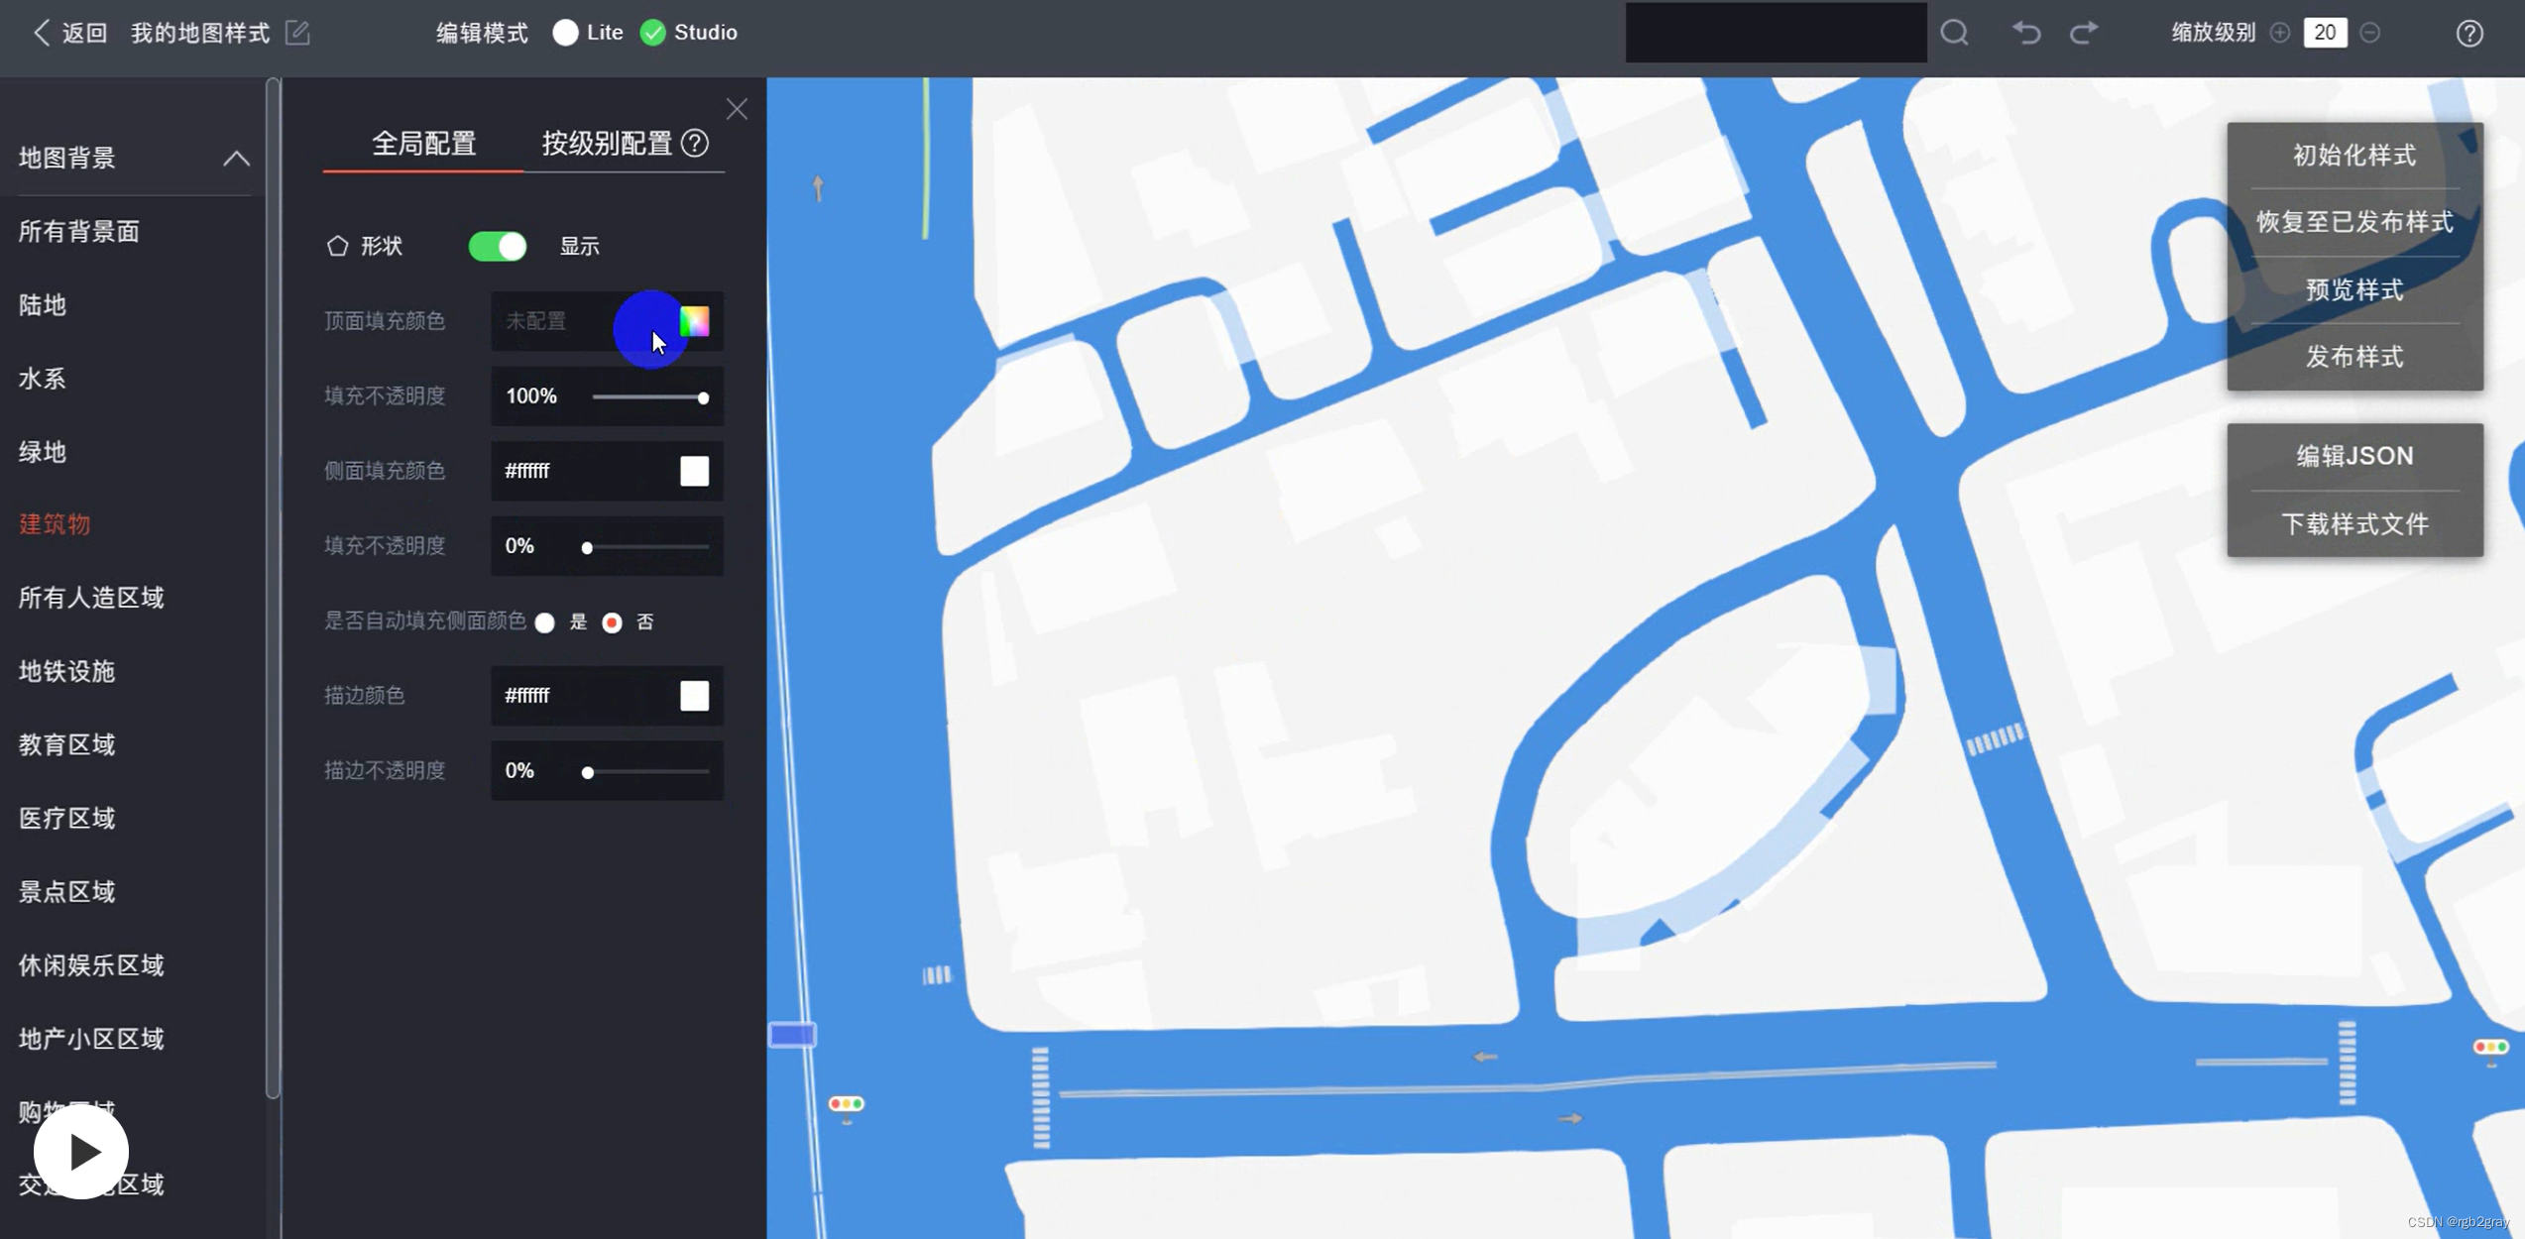Open the help question mark icon
This screenshot has width=2525, height=1239.
coord(2468,33)
